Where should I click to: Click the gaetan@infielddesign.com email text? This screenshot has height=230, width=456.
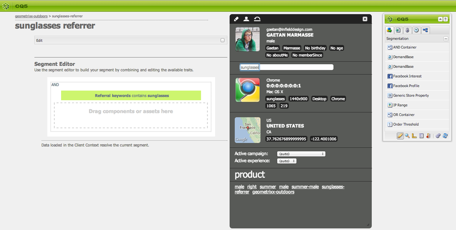point(290,29)
